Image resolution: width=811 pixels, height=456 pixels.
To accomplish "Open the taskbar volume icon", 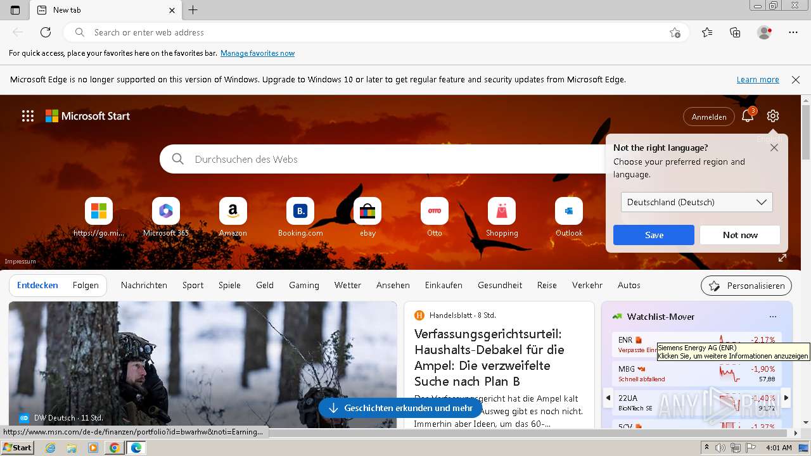I will coord(720,448).
